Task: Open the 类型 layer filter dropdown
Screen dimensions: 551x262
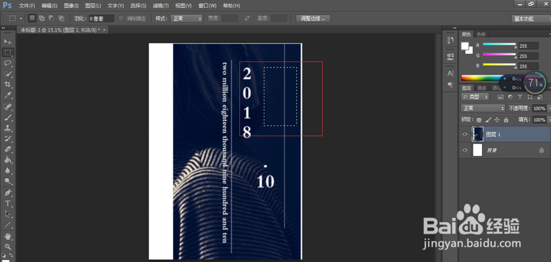Action: click(475, 96)
